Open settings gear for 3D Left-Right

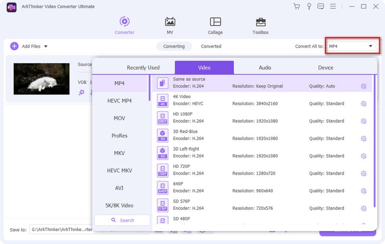click(364, 156)
